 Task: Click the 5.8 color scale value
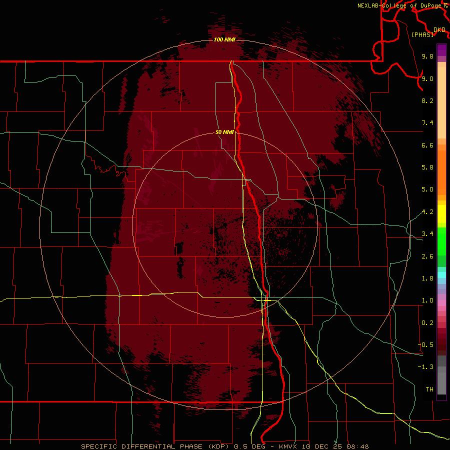(427, 167)
